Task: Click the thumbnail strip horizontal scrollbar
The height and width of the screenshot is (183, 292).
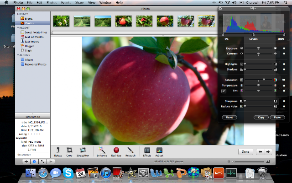Action: (134, 32)
